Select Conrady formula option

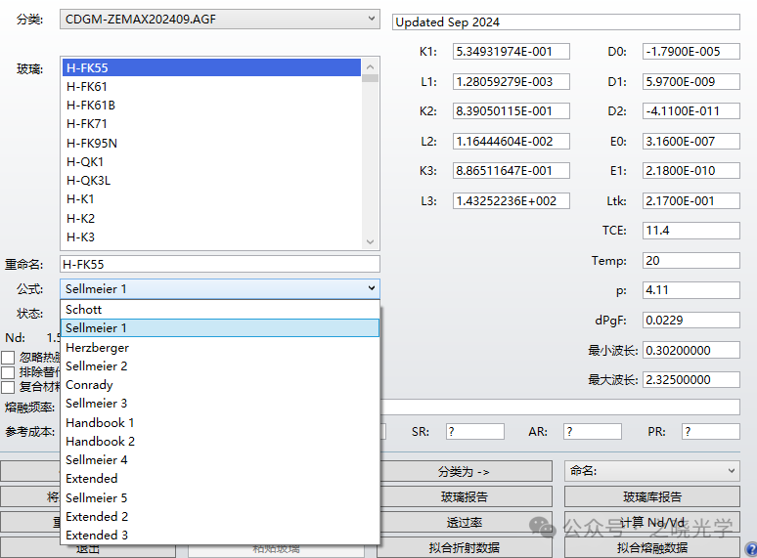point(89,385)
